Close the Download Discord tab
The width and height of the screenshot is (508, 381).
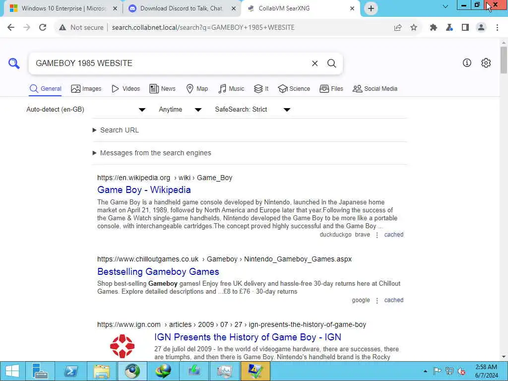pyautogui.click(x=234, y=8)
